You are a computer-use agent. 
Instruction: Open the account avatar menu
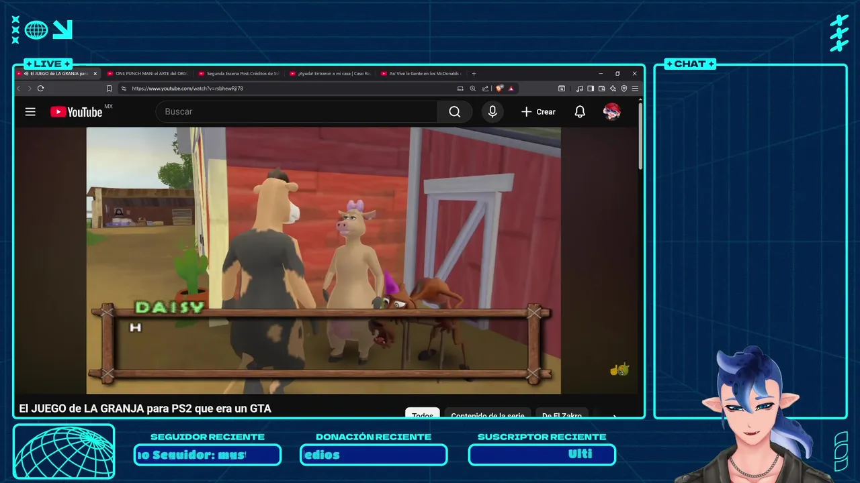coord(611,112)
